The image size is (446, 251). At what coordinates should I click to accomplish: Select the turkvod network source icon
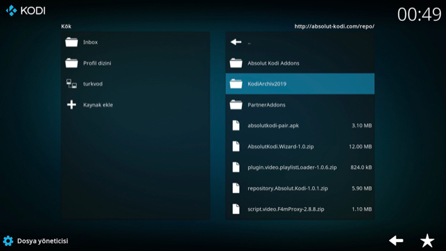71,84
